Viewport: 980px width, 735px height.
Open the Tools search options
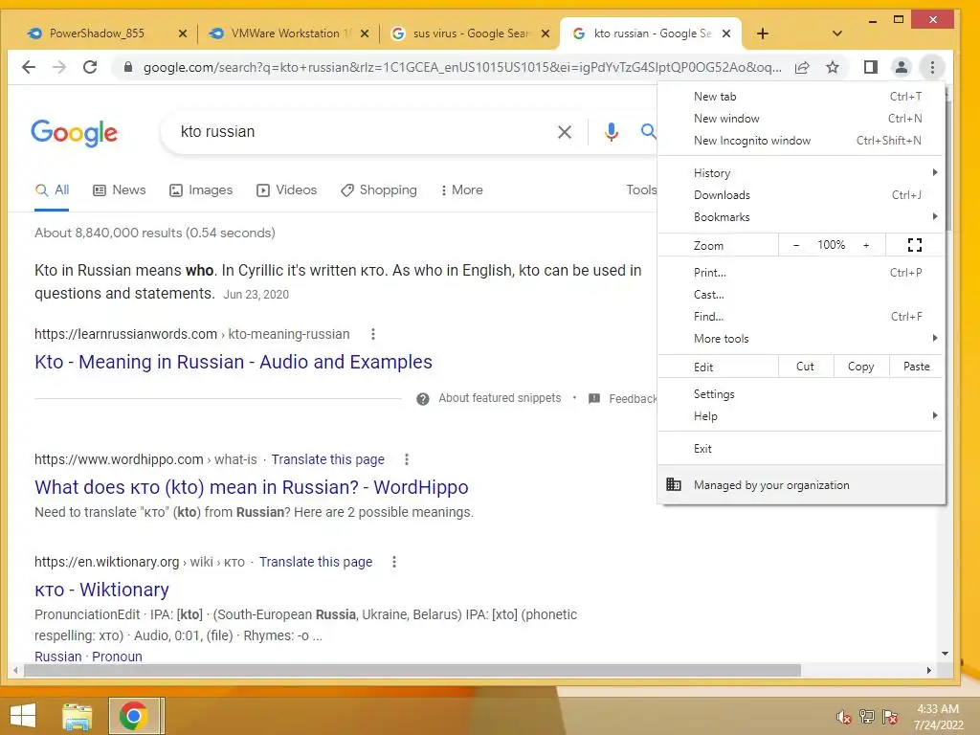tap(641, 190)
